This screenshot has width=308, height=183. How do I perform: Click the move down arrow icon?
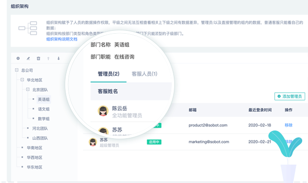pos(58,58)
